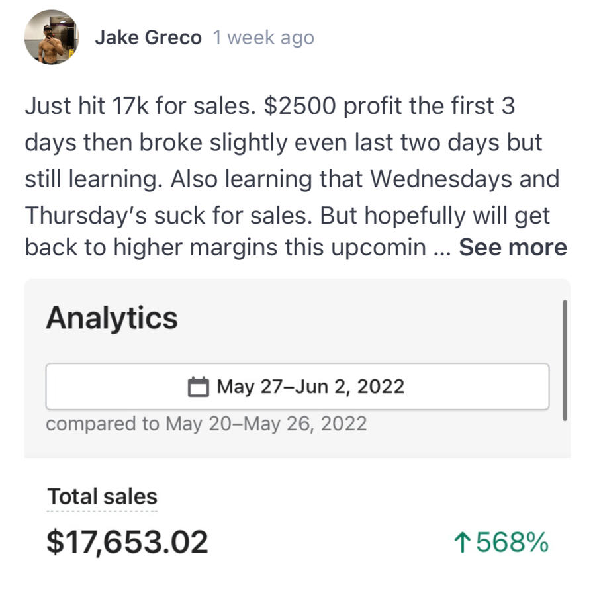Select the Analytics heading
The height and width of the screenshot is (595, 595).
coord(112,318)
